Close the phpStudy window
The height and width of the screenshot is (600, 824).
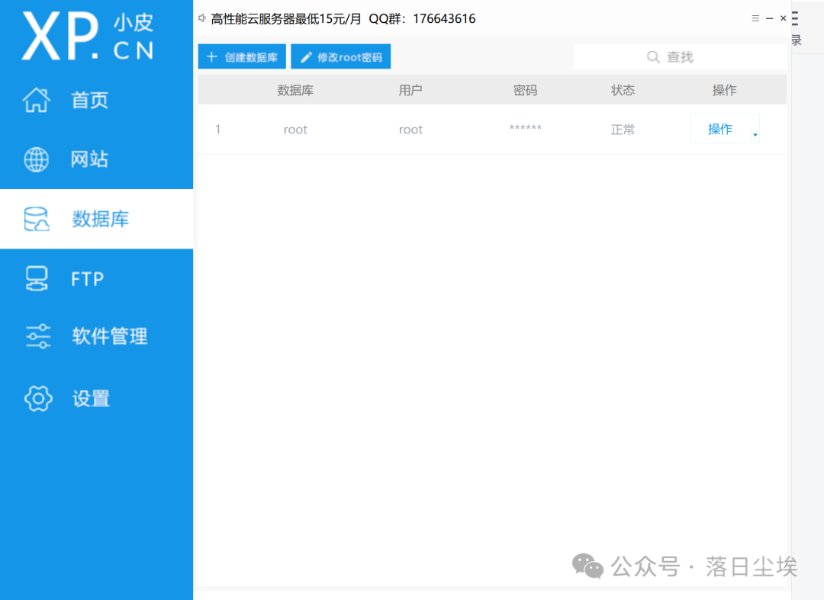tap(783, 18)
